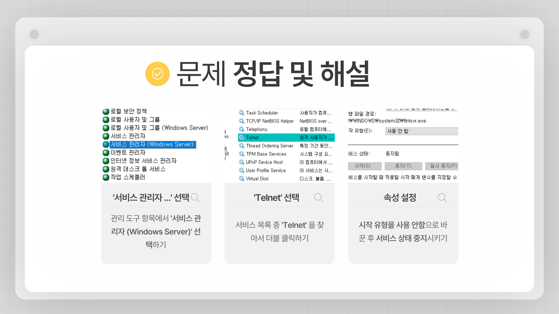559x314 pixels.
Task: Click gear icon beside Task Scheduler service
Action: tap(241, 113)
